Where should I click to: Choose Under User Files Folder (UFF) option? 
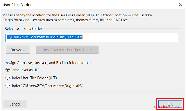pos(7,78)
